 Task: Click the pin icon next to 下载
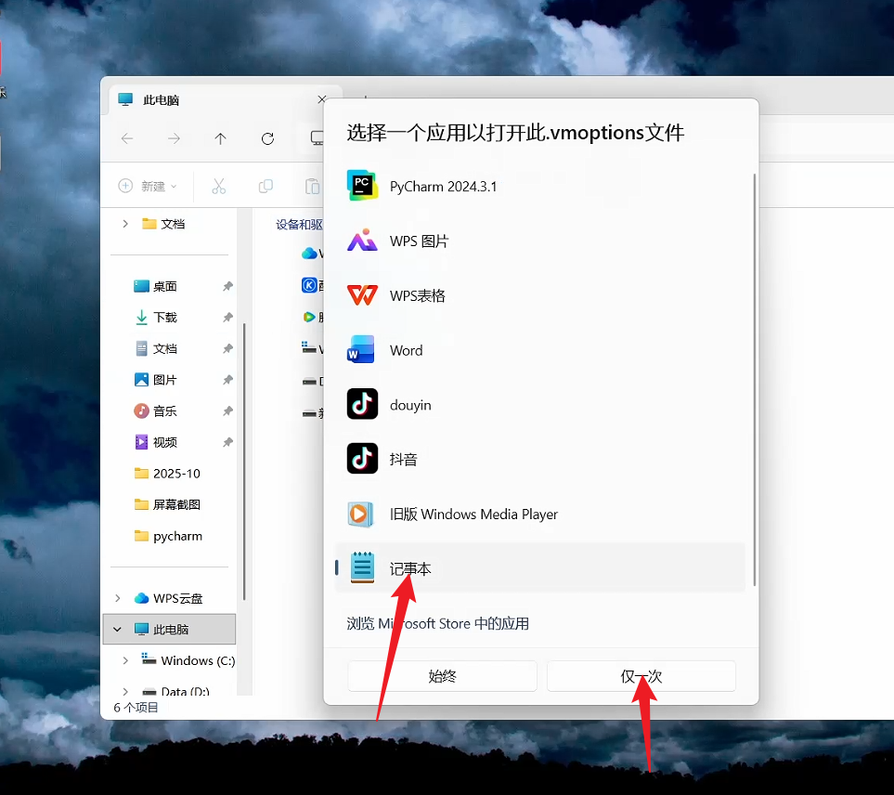pos(227,317)
